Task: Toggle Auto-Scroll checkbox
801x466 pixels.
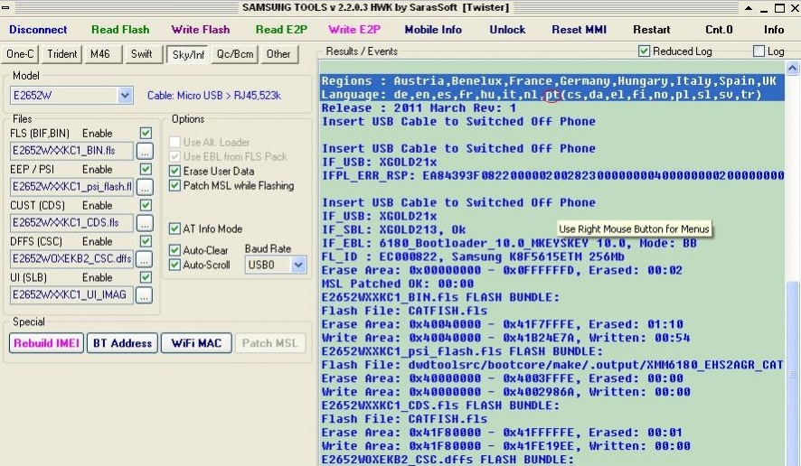Action: coord(174,265)
